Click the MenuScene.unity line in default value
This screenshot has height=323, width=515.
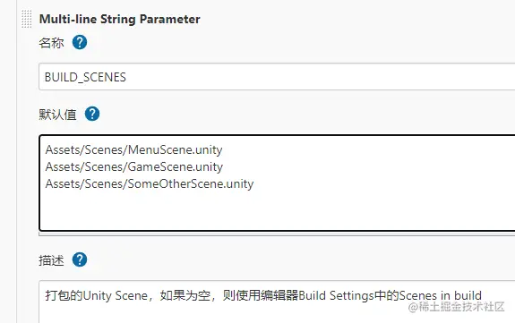134,149
